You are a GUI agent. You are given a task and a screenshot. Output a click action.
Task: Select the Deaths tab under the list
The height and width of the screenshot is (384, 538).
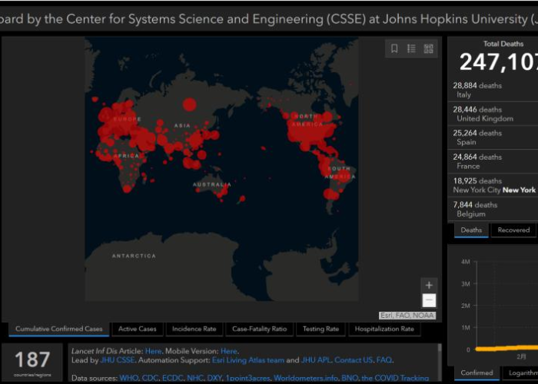coord(471,230)
